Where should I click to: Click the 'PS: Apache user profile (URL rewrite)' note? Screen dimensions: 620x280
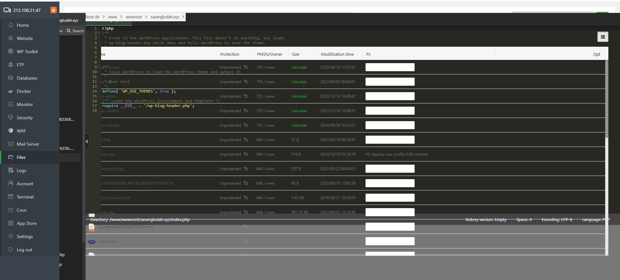(397, 154)
